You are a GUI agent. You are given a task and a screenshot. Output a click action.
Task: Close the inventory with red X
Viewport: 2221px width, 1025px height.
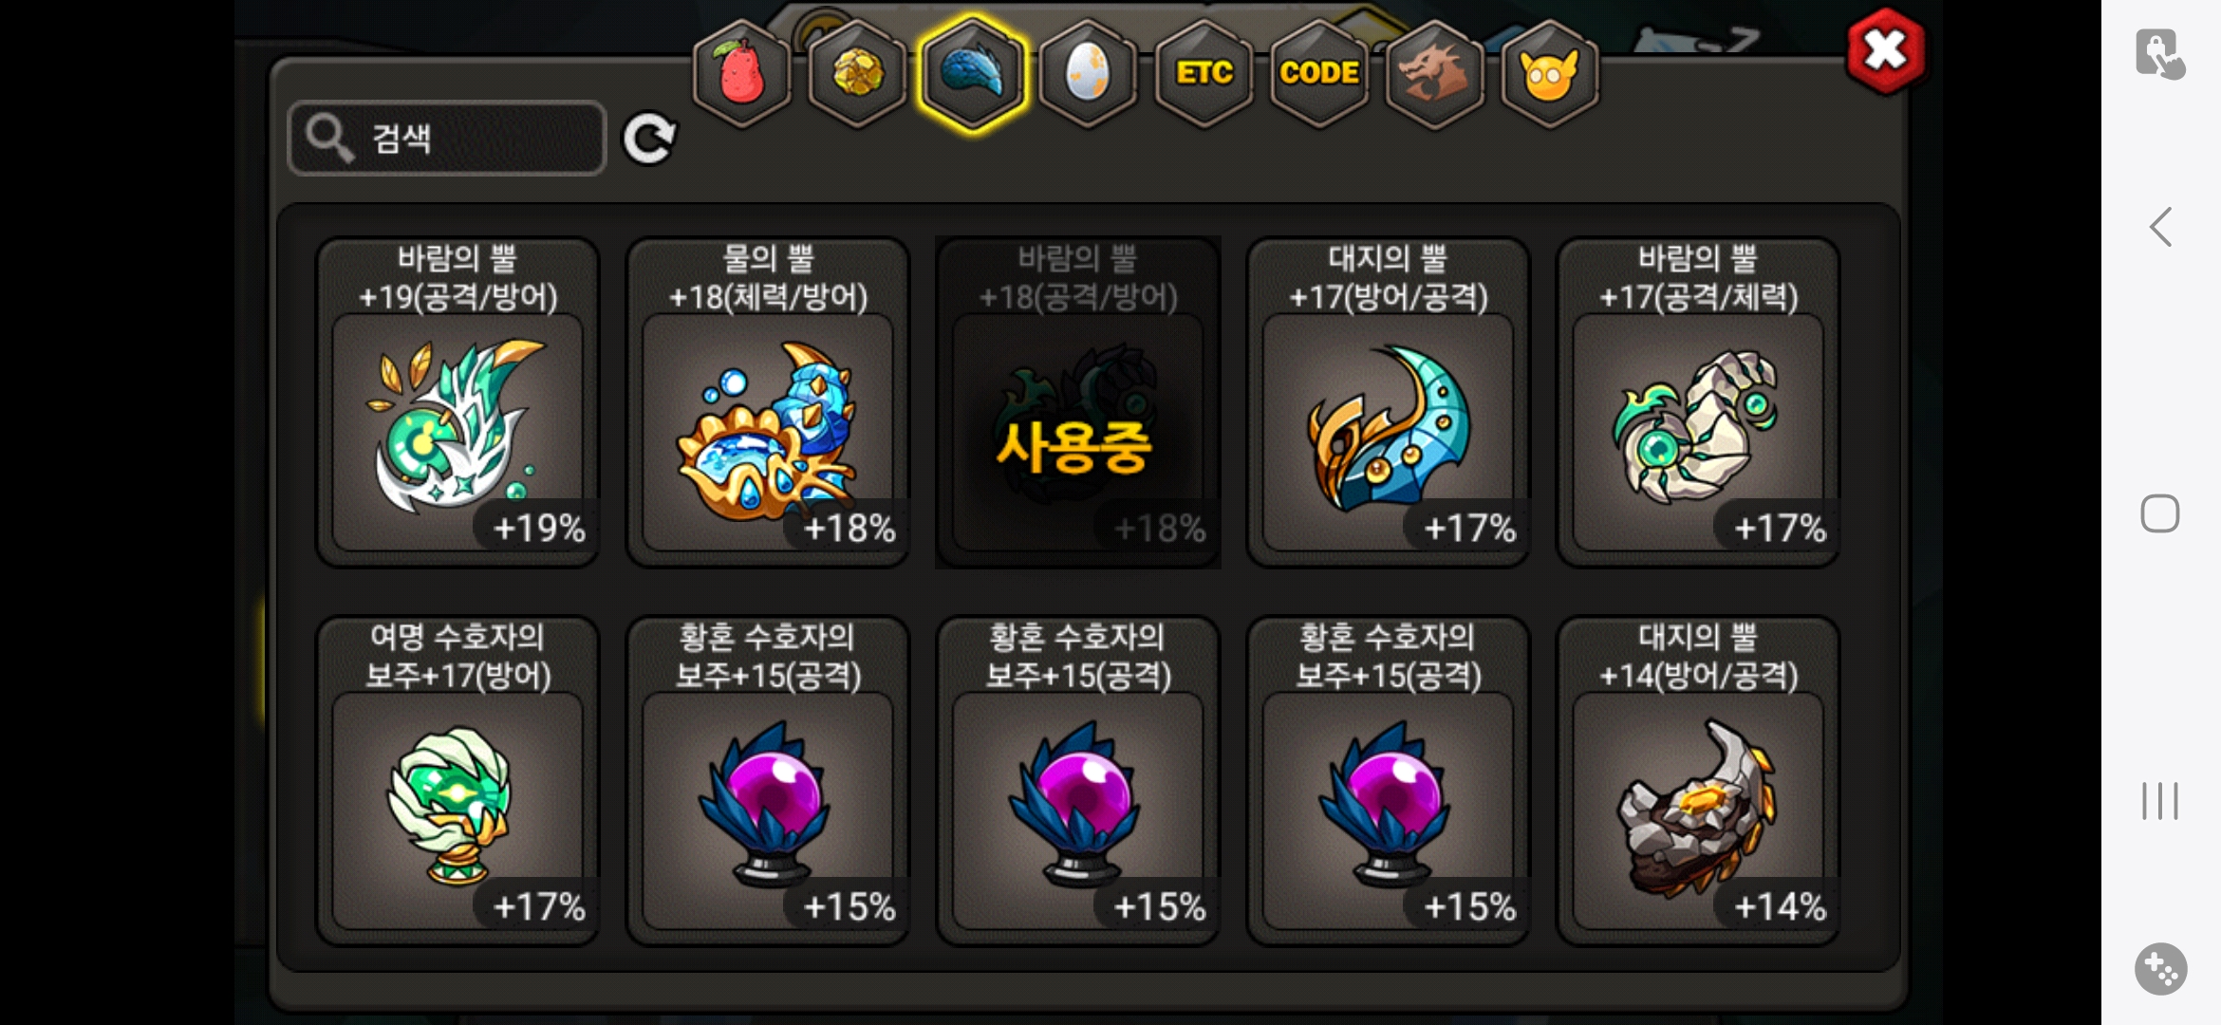(1886, 50)
